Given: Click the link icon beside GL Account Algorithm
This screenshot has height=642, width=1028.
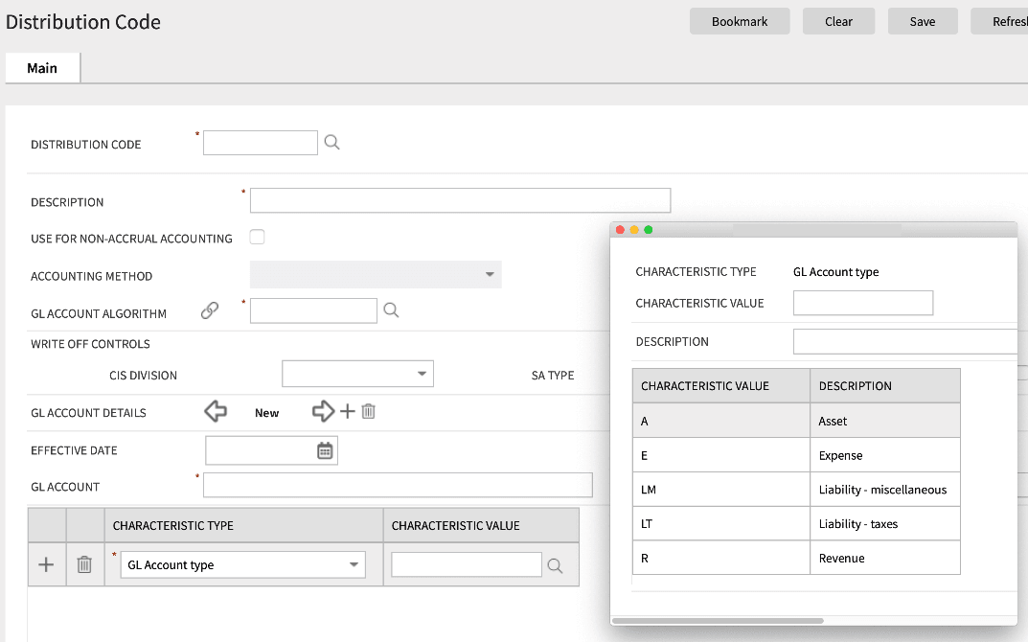Looking at the screenshot, I should coord(210,310).
